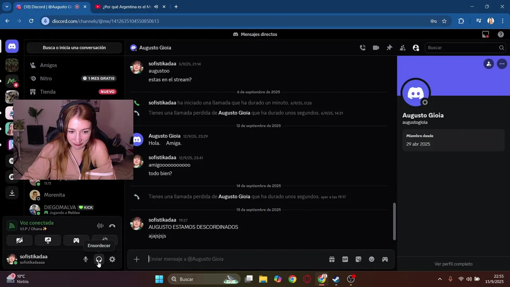
Task: Click the Augusto Gioia profile avatar in the side panel
Action: (416, 93)
